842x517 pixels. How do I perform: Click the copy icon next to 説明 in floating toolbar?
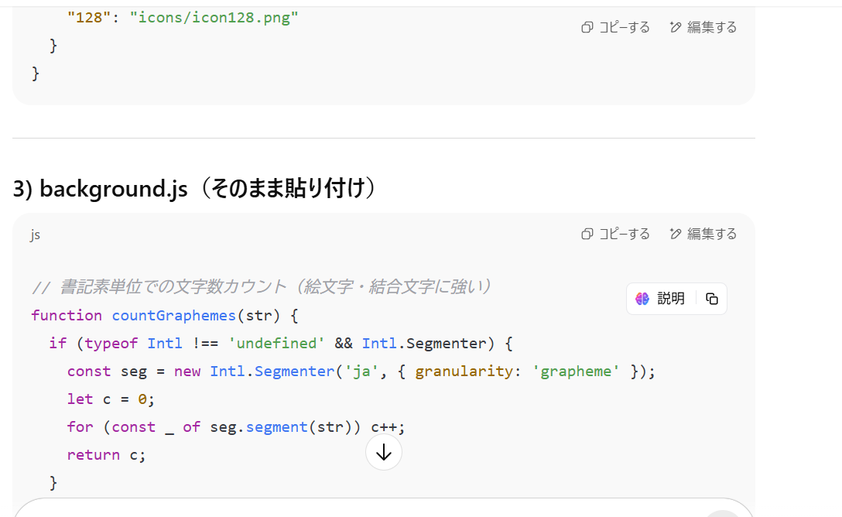tap(711, 298)
